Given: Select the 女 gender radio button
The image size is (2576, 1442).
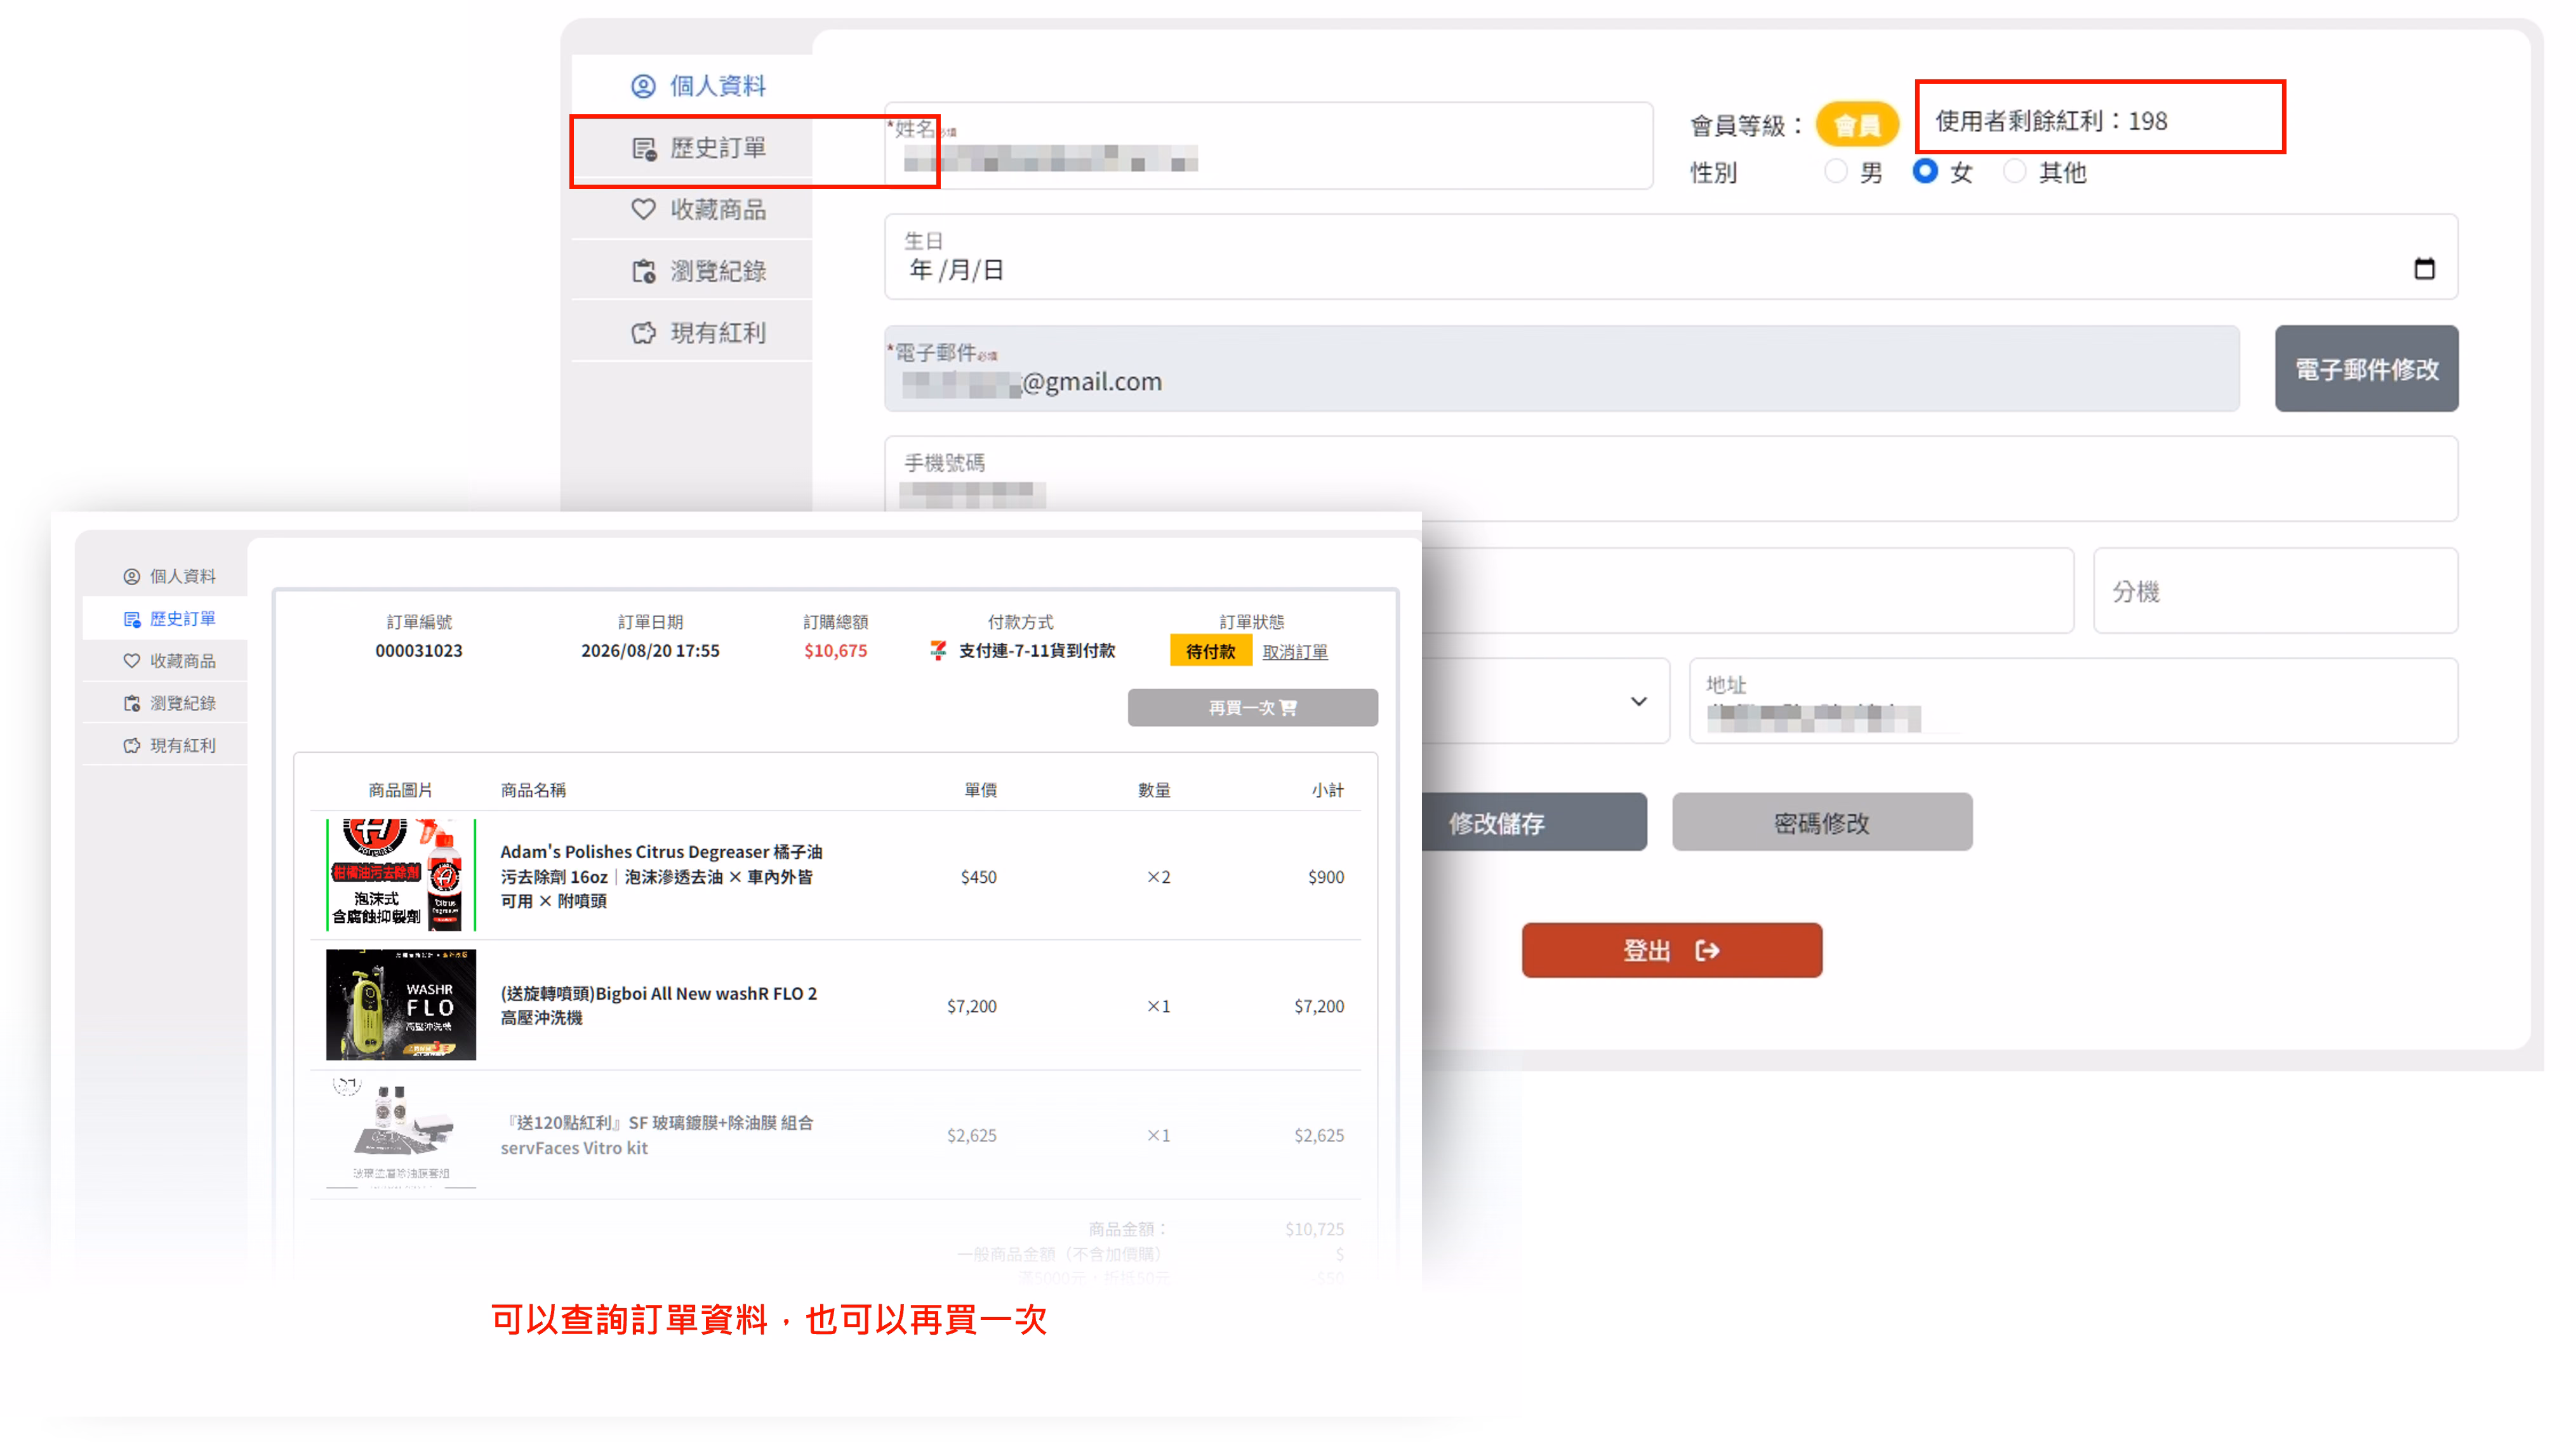Looking at the screenshot, I should pyautogui.click(x=1924, y=171).
